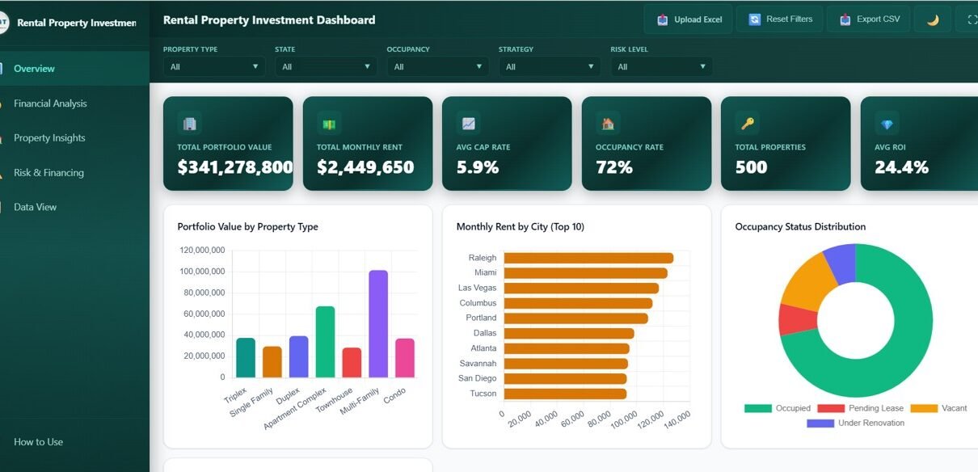Click the Export CSV button
978x472 pixels.
click(x=868, y=19)
